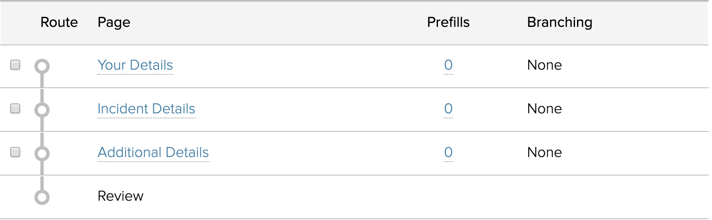Click the Review step route circle
Image resolution: width=712 pixels, height=220 pixels.
42,197
